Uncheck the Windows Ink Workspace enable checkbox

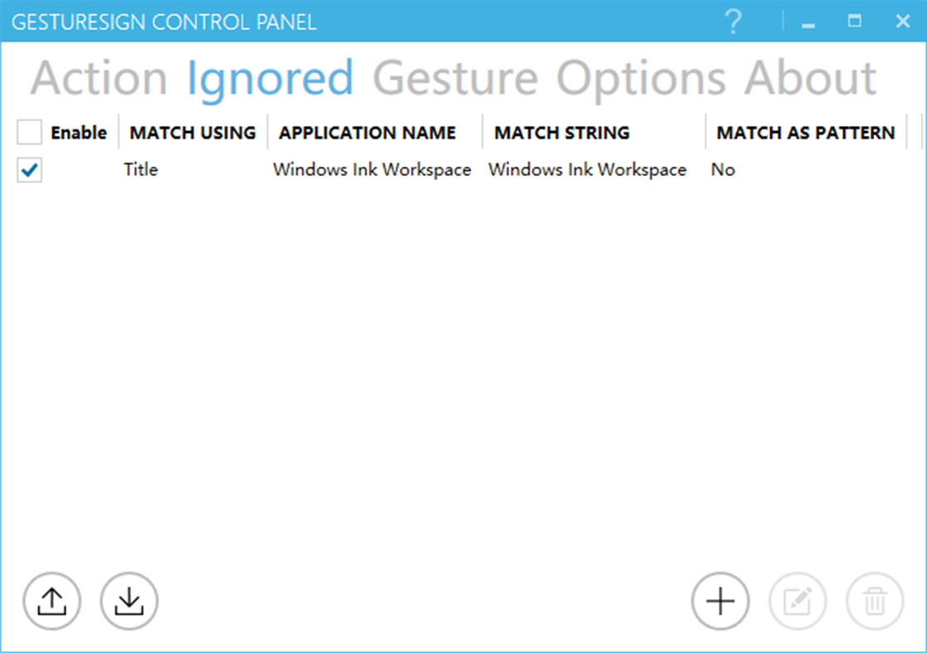pyautogui.click(x=28, y=169)
